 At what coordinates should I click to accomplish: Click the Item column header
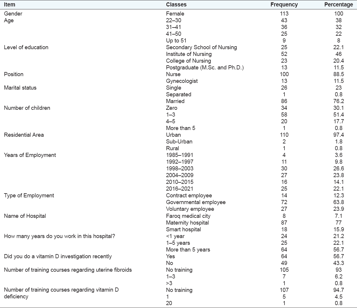click(10, 5)
